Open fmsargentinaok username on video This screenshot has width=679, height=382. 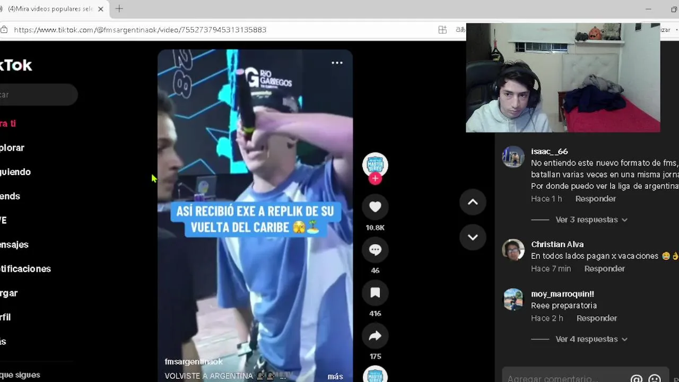point(194,362)
